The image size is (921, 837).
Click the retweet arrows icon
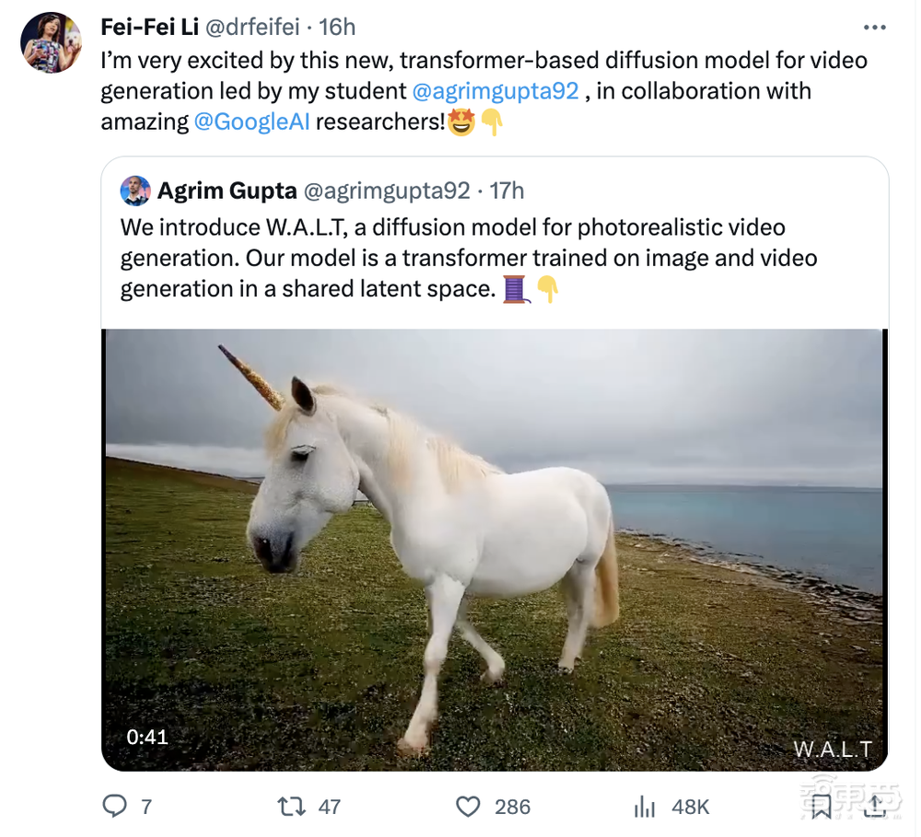tap(291, 807)
